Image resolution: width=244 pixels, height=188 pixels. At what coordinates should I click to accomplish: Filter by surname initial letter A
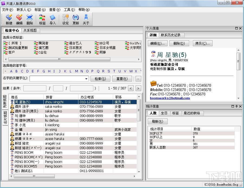[11, 71]
